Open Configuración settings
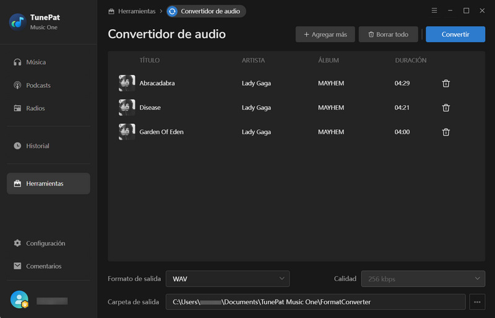495x318 pixels. pyautogui.click(x=48, y=243)
